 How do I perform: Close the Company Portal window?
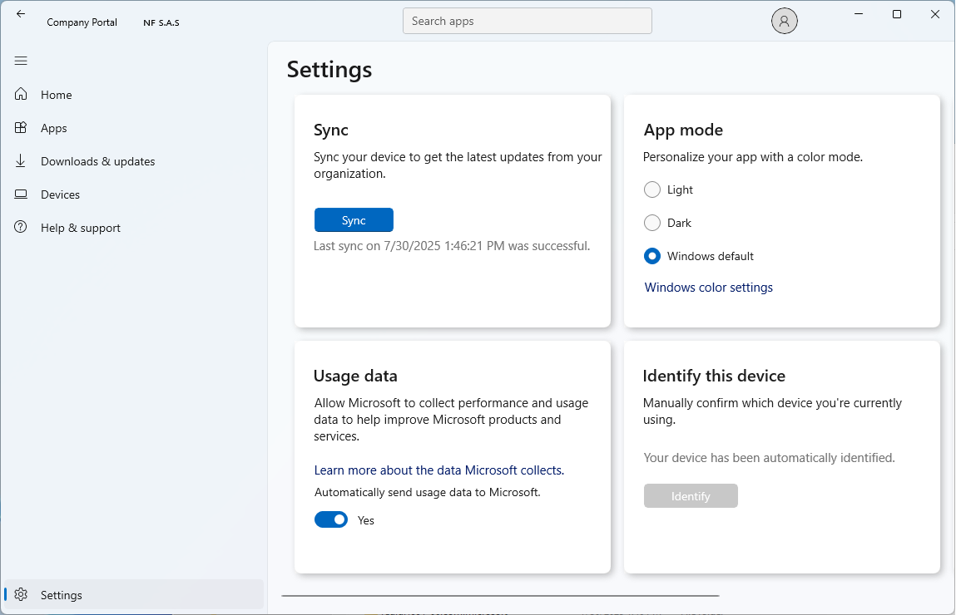point(935,14)
